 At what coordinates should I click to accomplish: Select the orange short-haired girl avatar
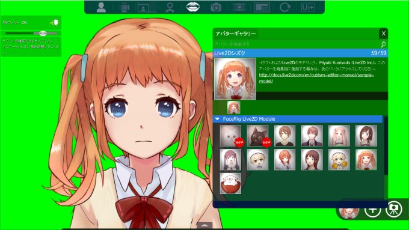coord(284,160)
